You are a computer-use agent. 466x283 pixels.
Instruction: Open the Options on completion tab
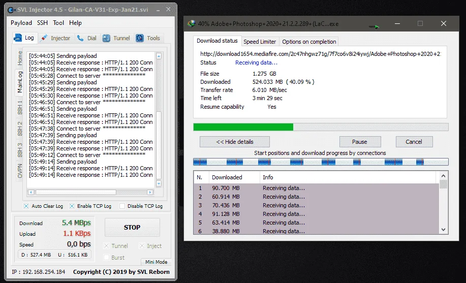[x=309, y=42]
